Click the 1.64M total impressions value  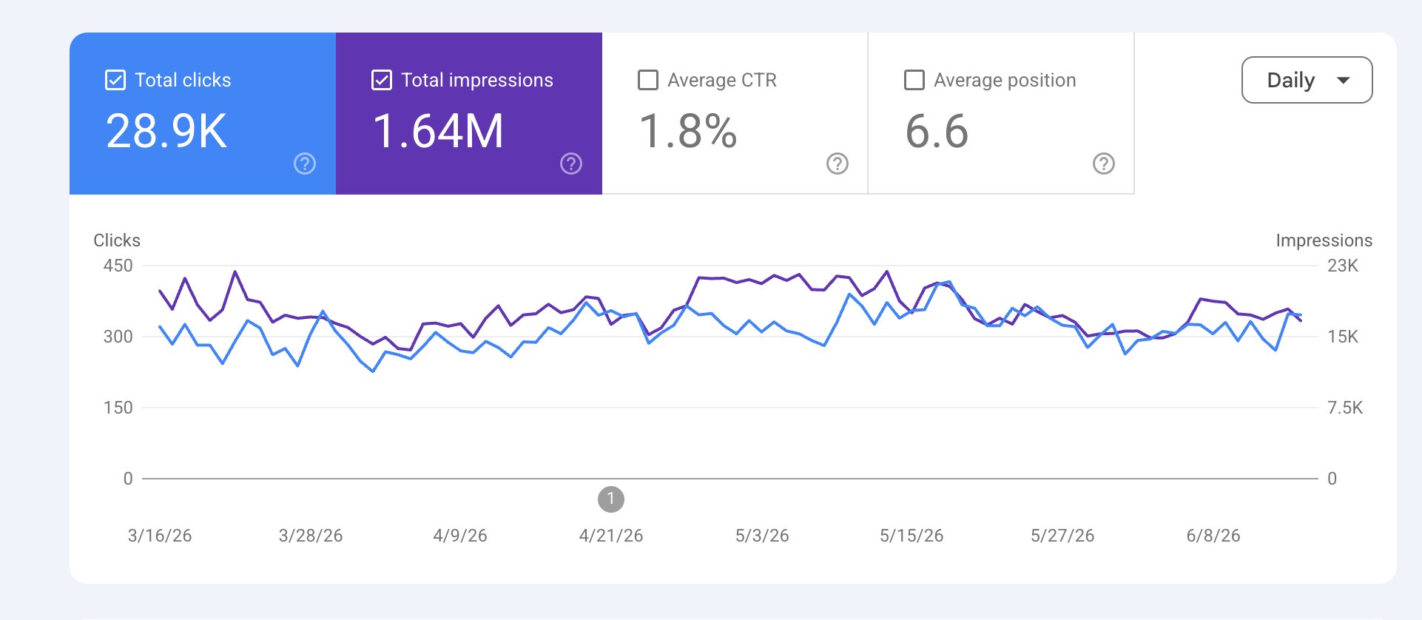pyautogui.click(x=438, y=131)
